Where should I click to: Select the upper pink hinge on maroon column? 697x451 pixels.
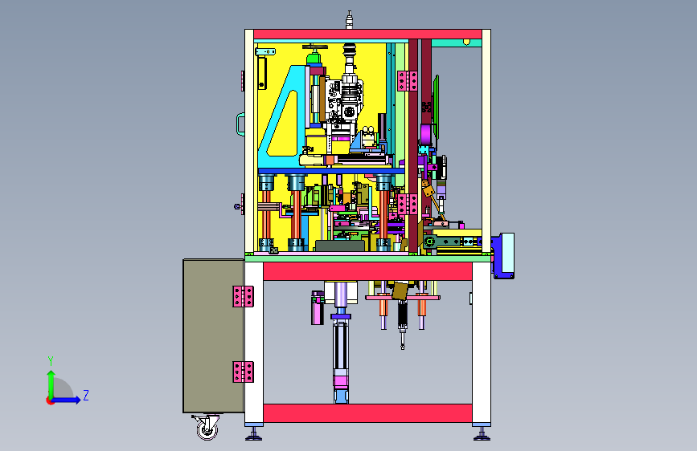click(x=407, y=81)
